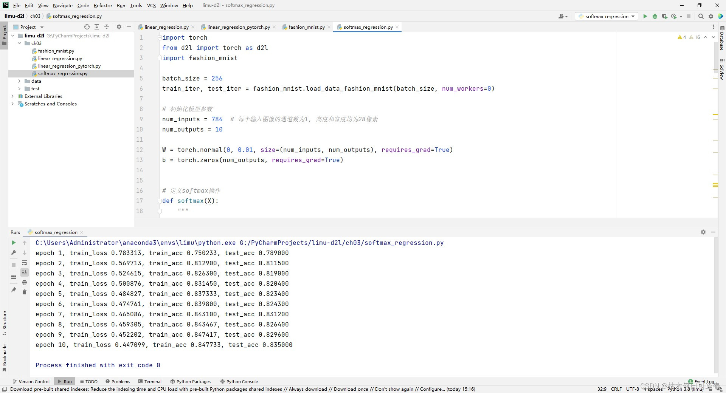This screenshot has height=393, width=726.
Task: Rerun softmax_regression in Run panel
Action: [x=14, y=243]
